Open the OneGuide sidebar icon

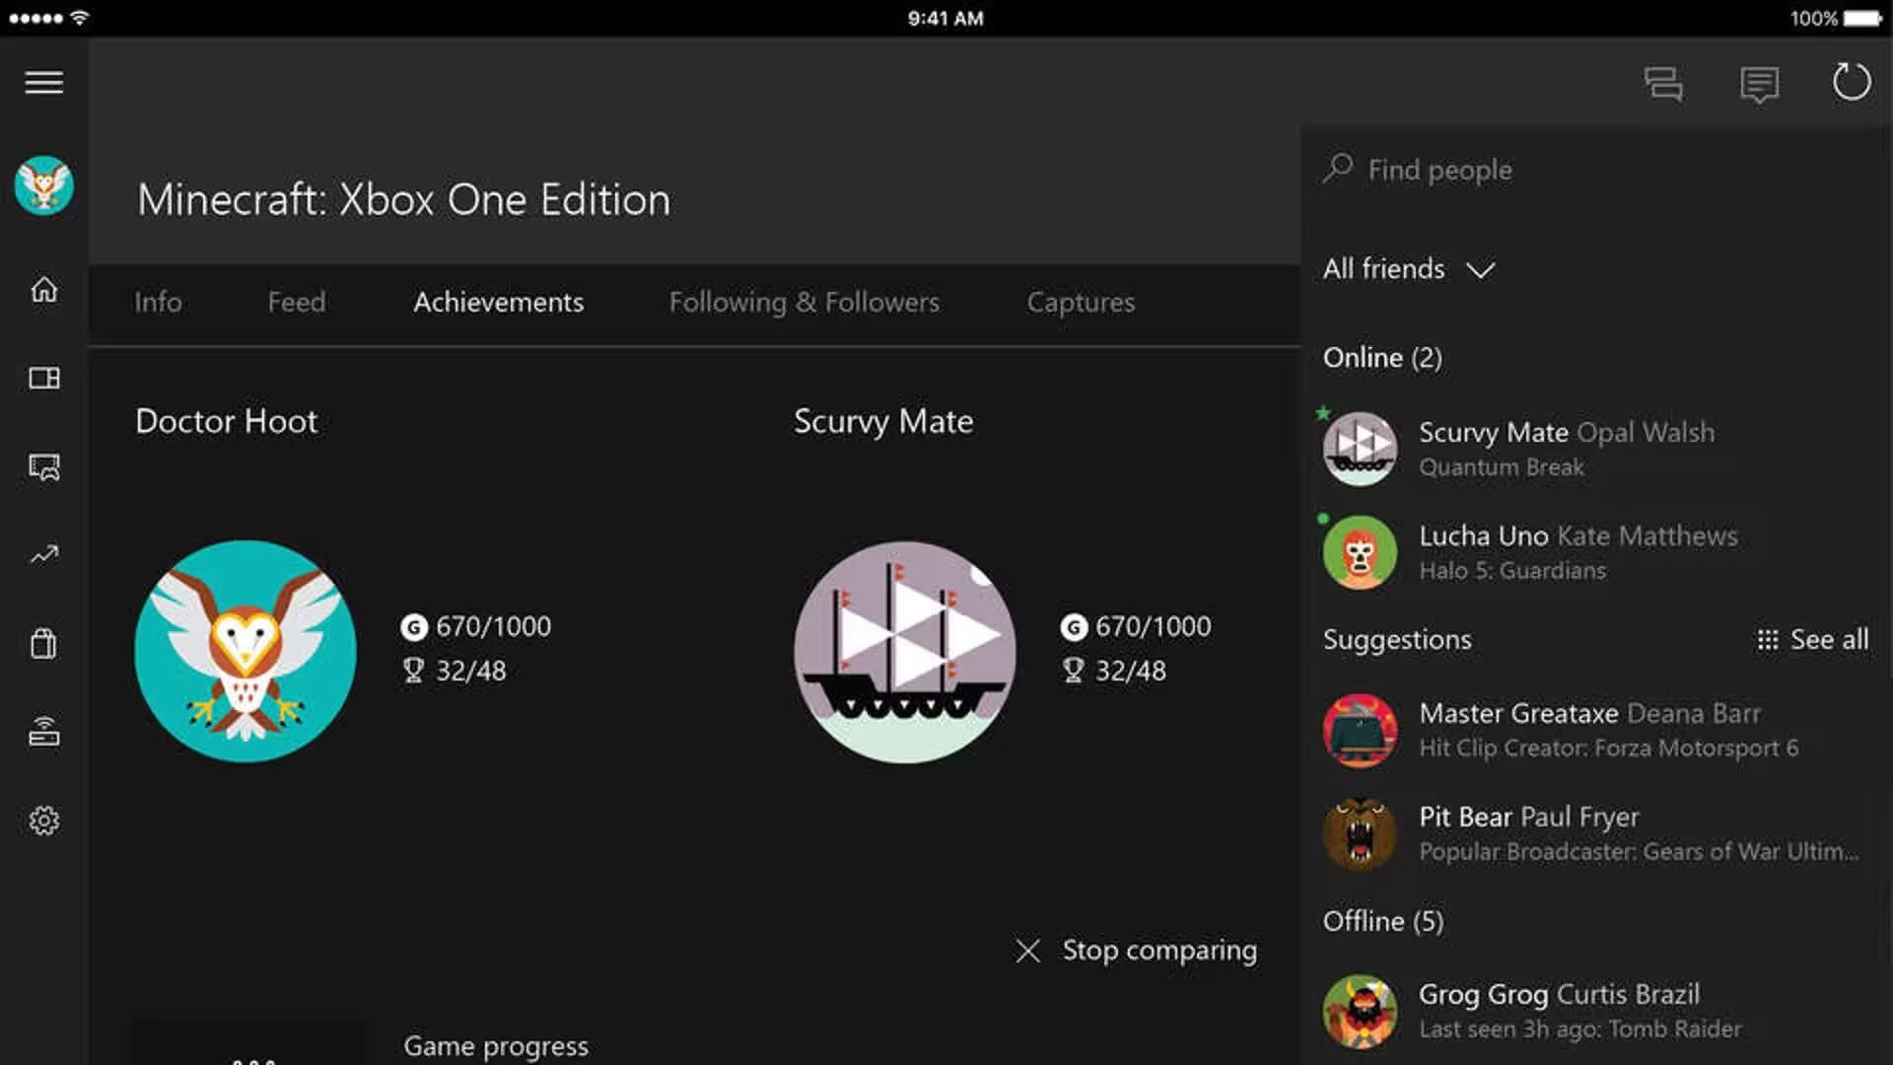click(44, 379)
